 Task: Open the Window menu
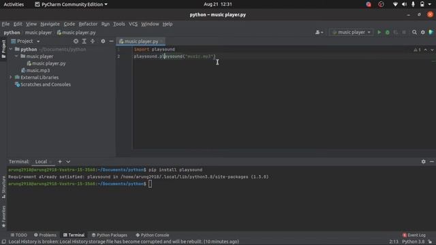coord(150,24)
